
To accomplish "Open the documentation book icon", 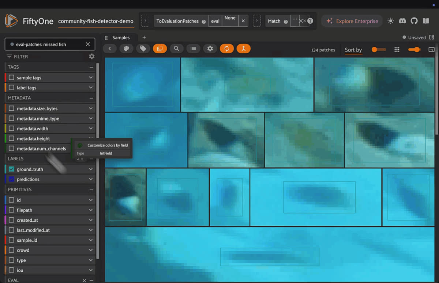I will [x=426, y=21].
